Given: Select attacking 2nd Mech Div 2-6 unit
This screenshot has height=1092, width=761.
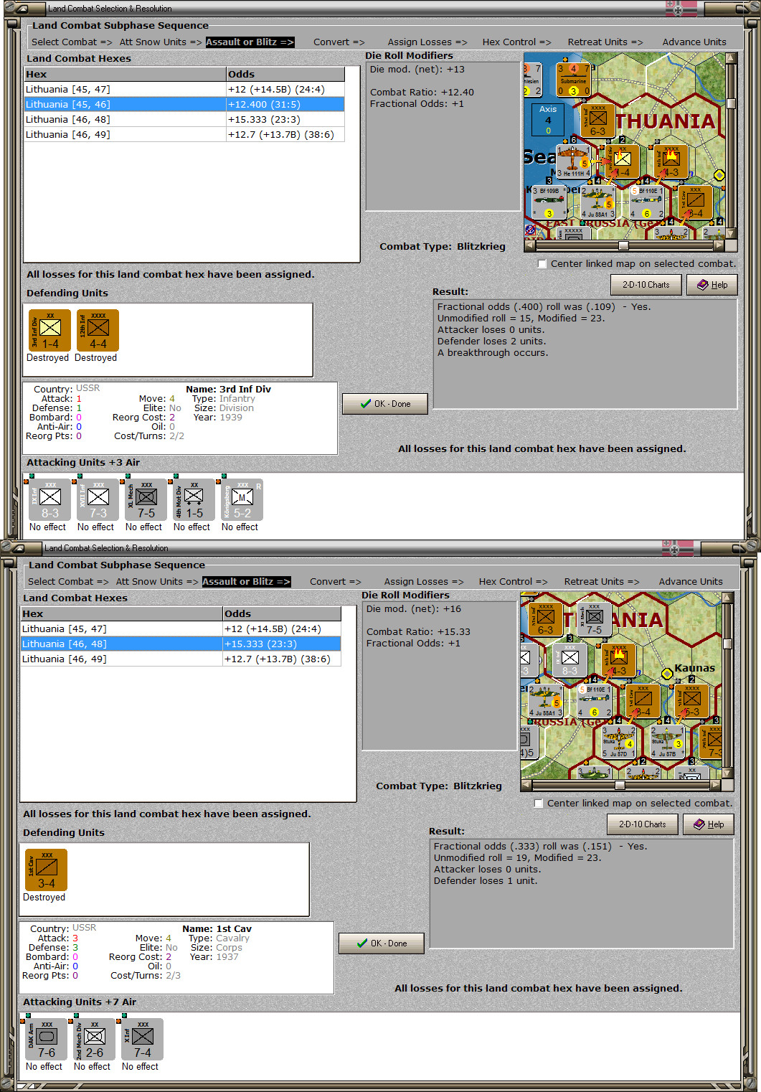Looking at the screenshot, I should [94, 1039].
